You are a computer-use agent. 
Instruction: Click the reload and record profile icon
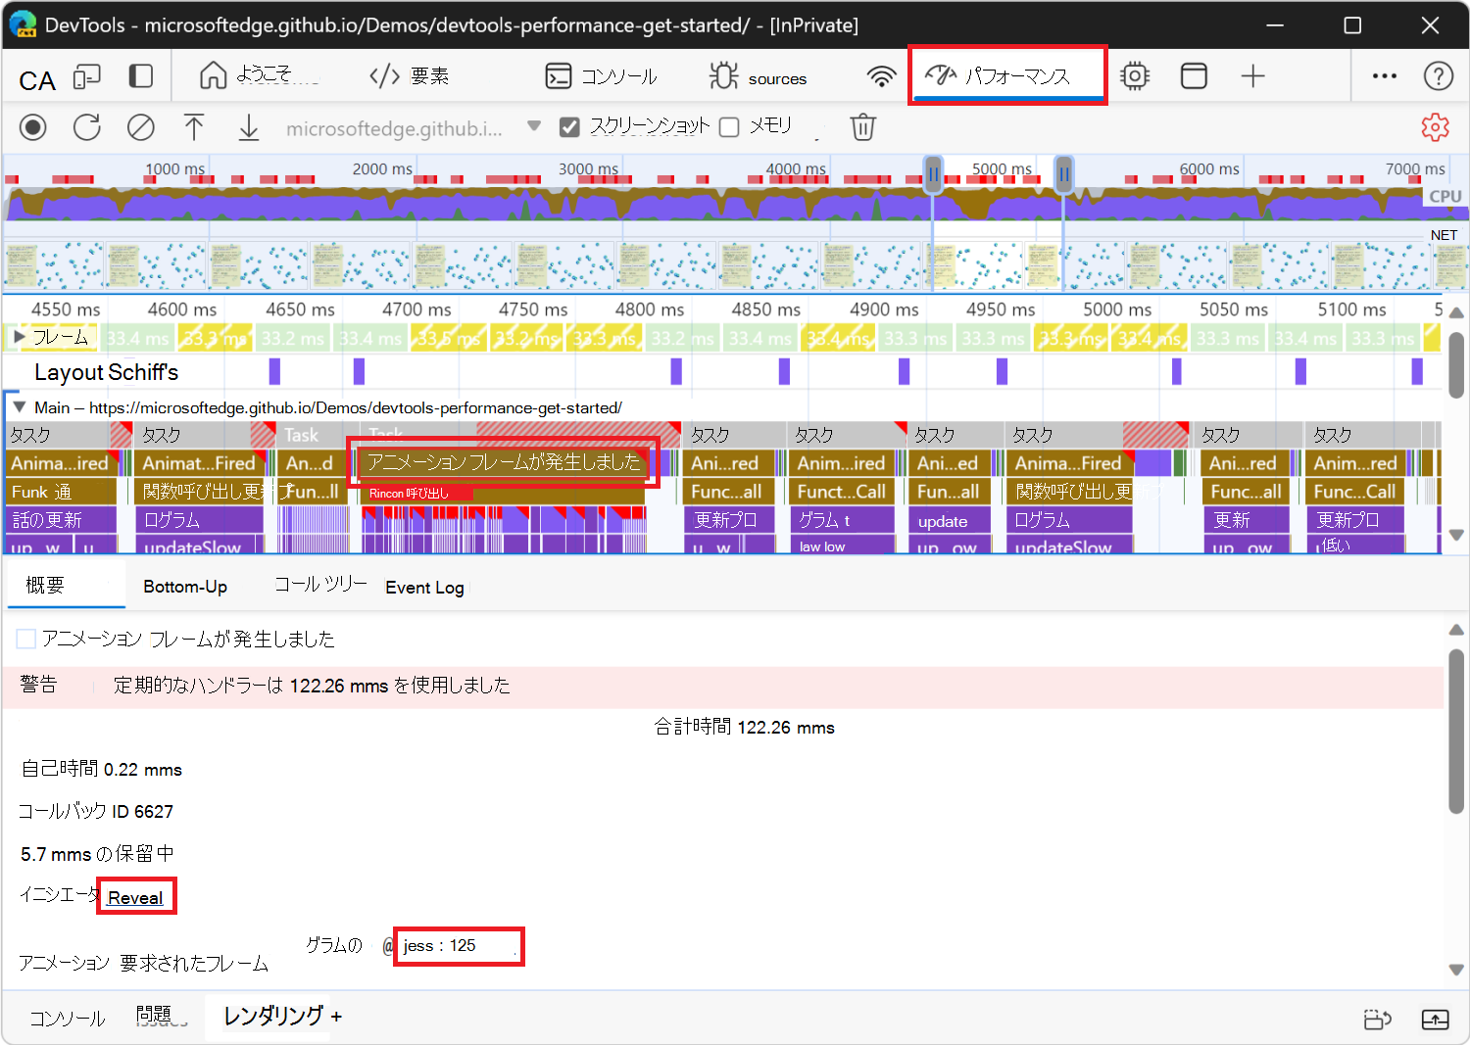point(87,127)
